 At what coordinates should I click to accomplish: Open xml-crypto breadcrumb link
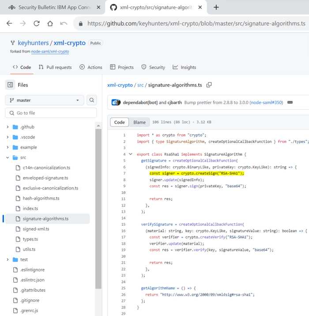(120, 85)
